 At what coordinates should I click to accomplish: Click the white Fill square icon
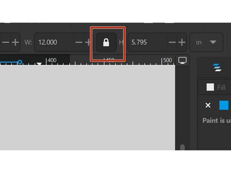pyautogui.click(x=210, y=87)
